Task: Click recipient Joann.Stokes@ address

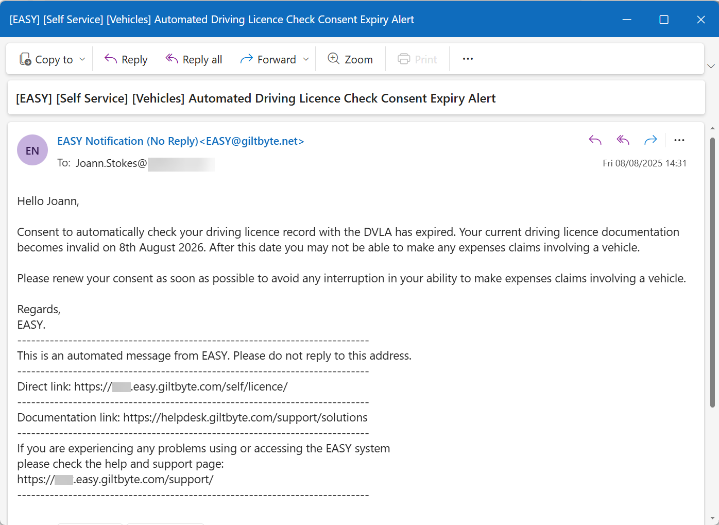Action: click(x=111, y=163)
